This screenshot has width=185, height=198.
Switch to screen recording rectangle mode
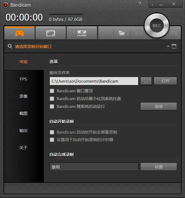click(51, 33)
